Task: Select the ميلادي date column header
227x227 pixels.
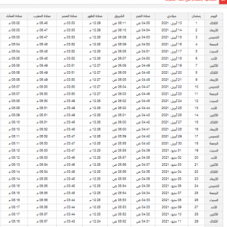Action: click(172, 16)
